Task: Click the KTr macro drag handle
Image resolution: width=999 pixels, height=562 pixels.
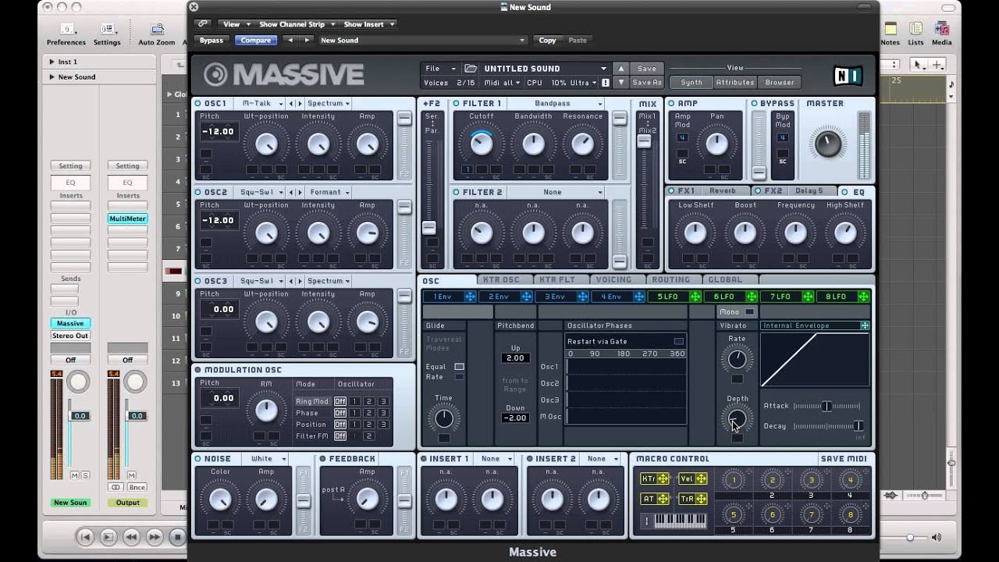Action: tap(663, 478)
